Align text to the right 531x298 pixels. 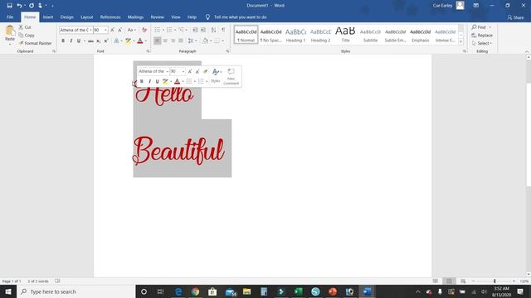(173, 41)
